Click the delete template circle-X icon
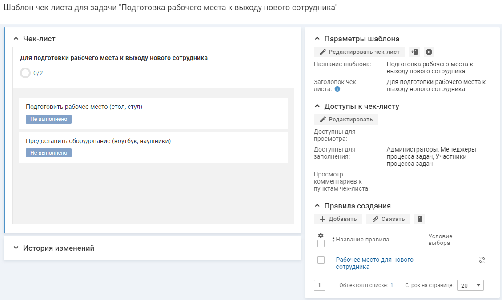This screenshot has height=300, width=502. [x=429, y=52]
